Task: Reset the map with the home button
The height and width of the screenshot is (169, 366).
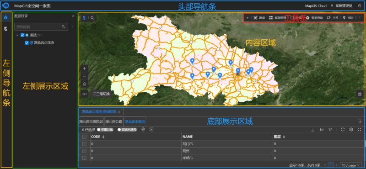Action: click(85, 84)
